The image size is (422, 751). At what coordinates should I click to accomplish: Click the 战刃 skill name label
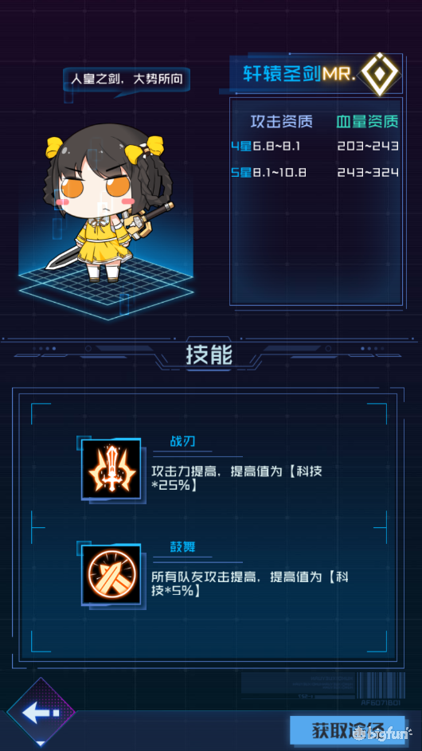pyautogui.click(x=182, y=441)
